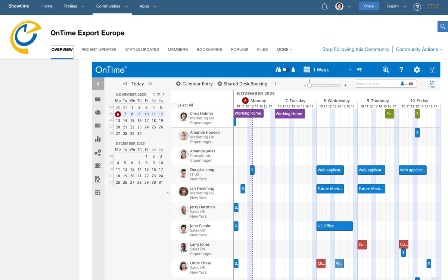This screenshot has height=280, width=448.
Task: Create a Shared Desk Booking
Action: (x=242, y=84)
